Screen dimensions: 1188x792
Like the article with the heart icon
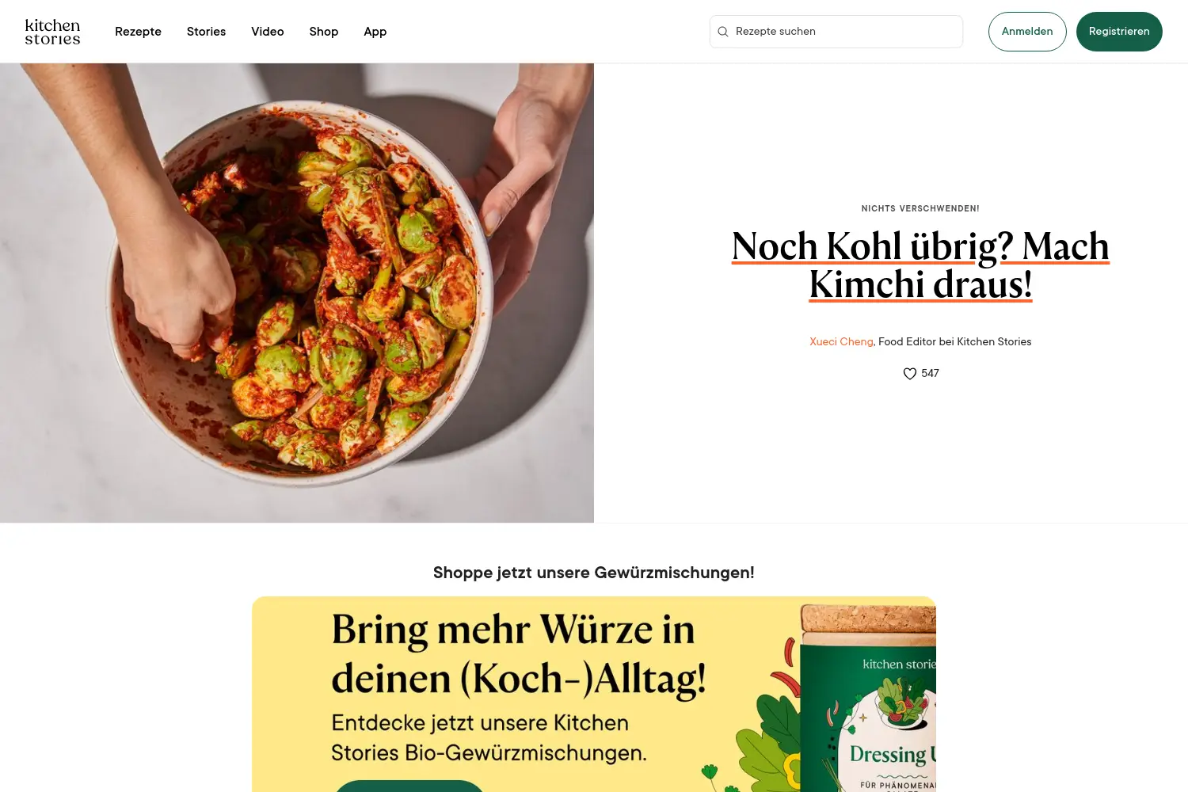point(910,374)
